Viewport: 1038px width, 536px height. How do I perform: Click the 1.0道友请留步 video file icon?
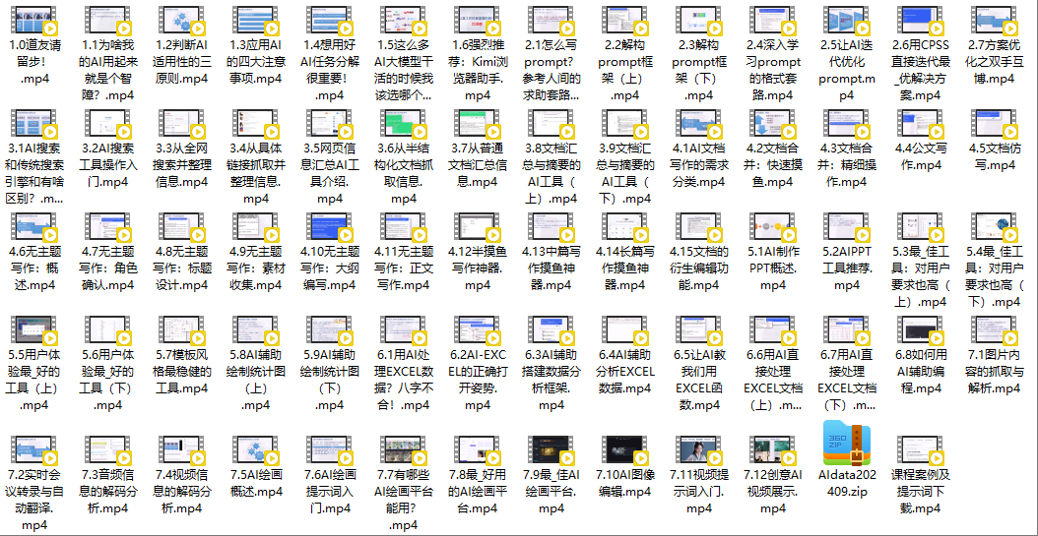click(32, 22)
